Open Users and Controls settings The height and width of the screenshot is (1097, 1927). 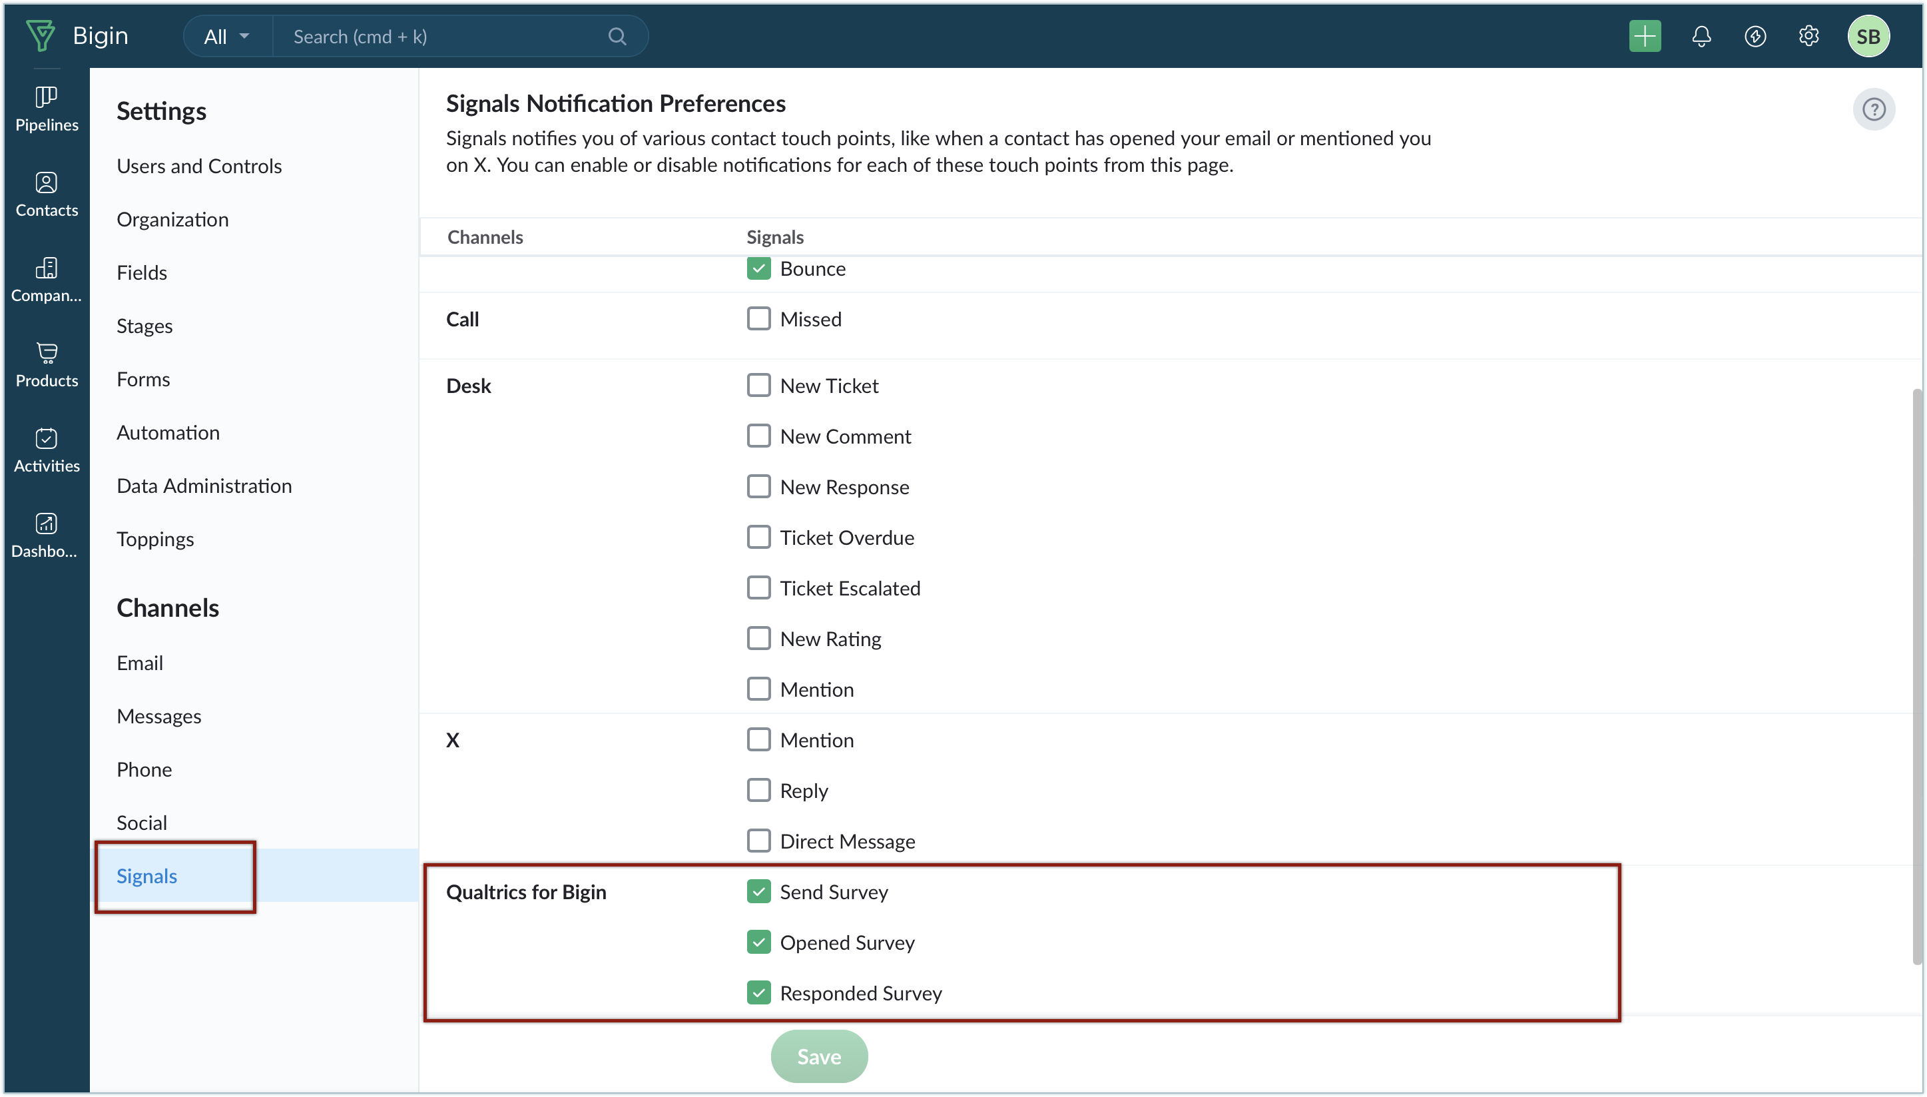pos(199,166)
